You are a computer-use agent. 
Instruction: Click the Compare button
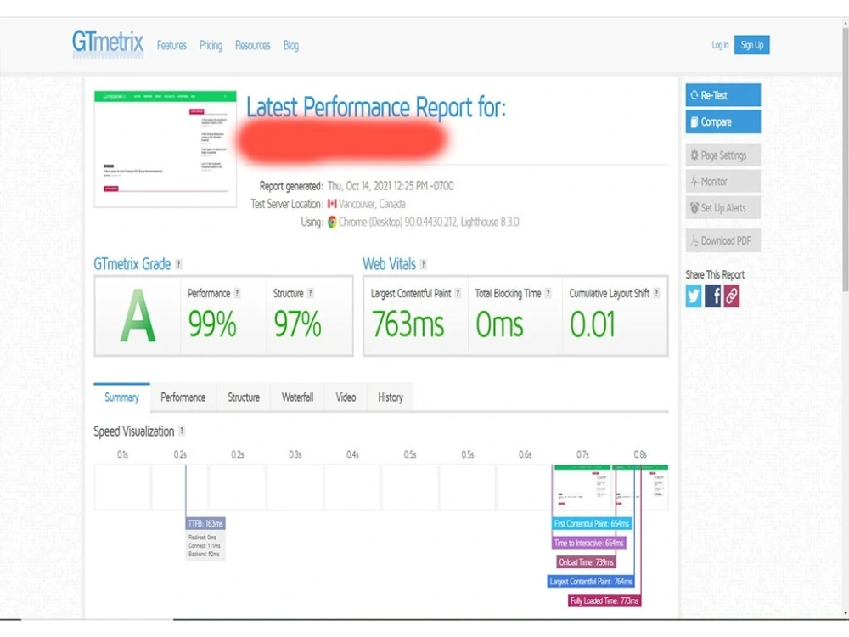[722, 121]
